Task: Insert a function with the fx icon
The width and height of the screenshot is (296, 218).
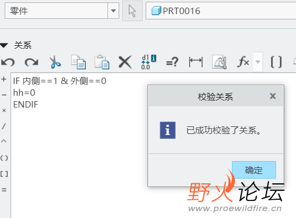Action: [x=243, y=62]
